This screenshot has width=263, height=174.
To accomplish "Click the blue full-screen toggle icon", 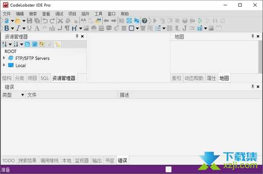I will pos(129,21).
